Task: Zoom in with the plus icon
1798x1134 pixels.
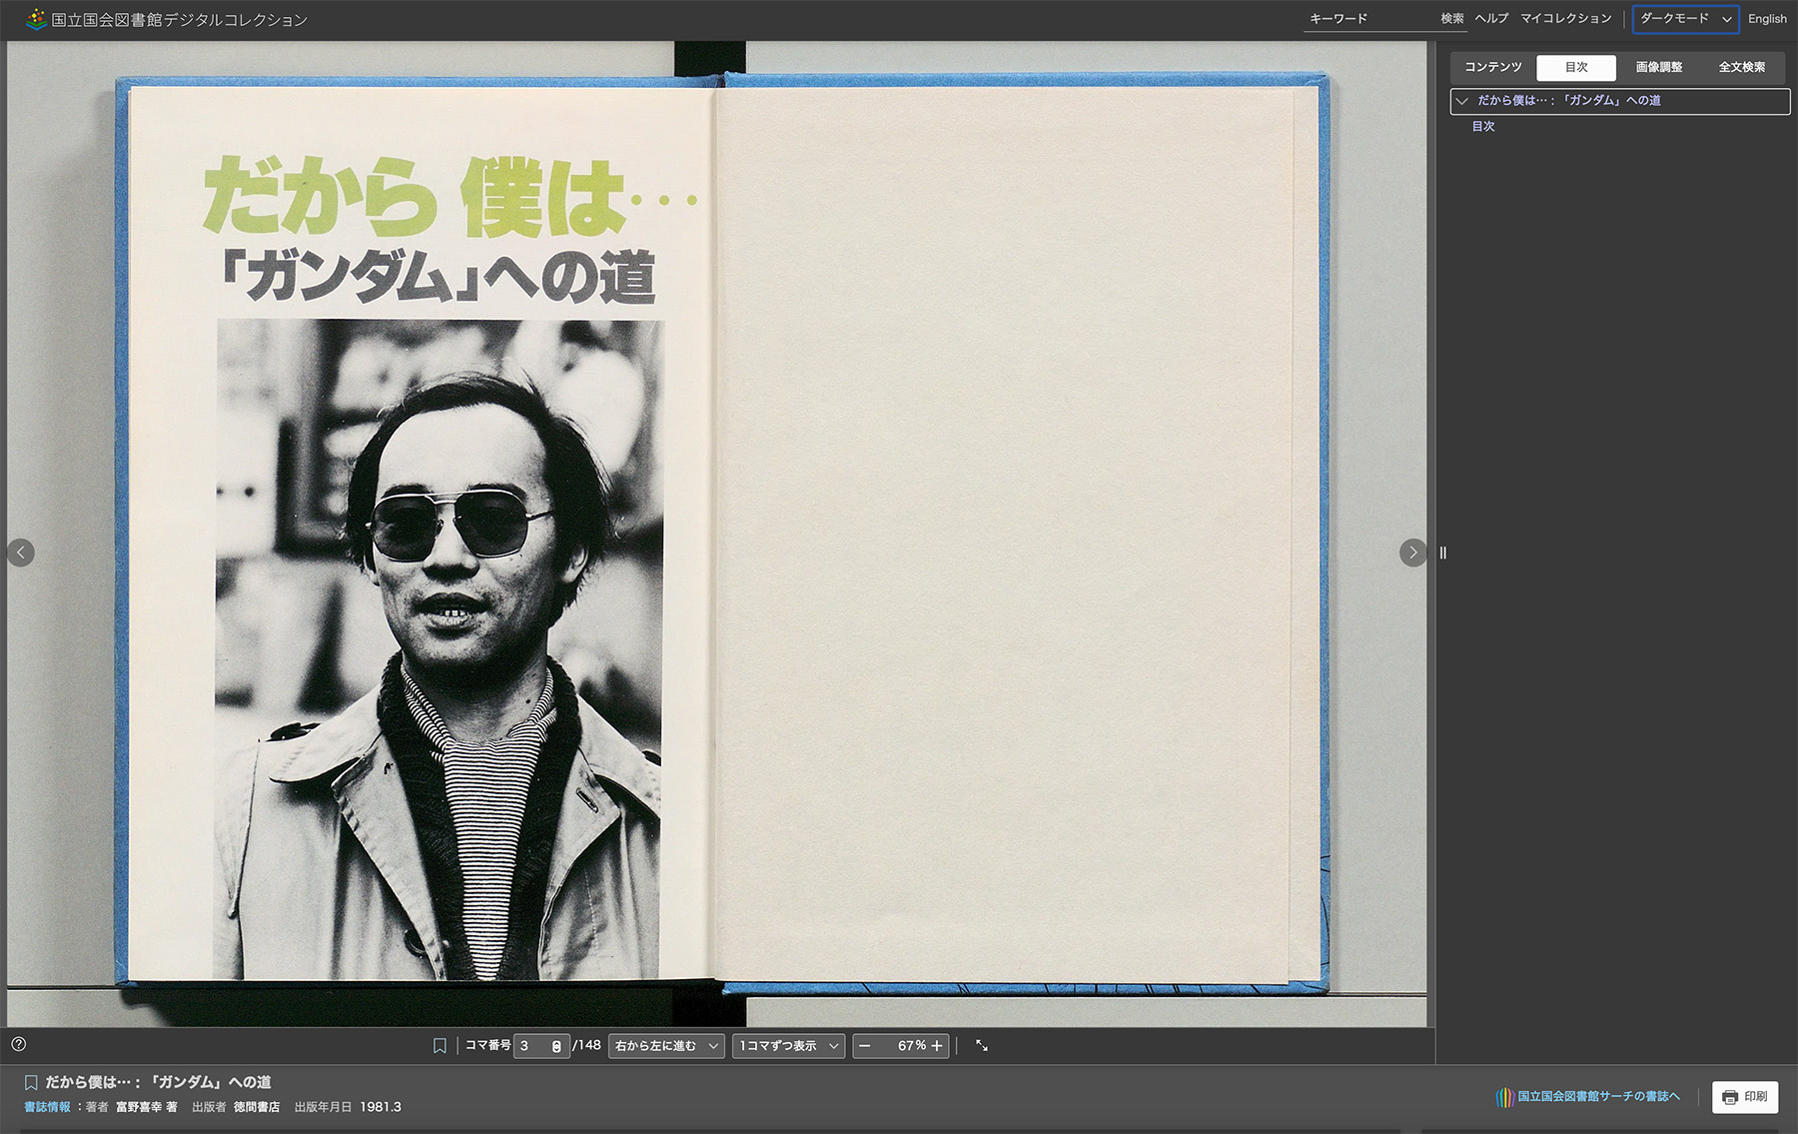Action: [937, 1046]
